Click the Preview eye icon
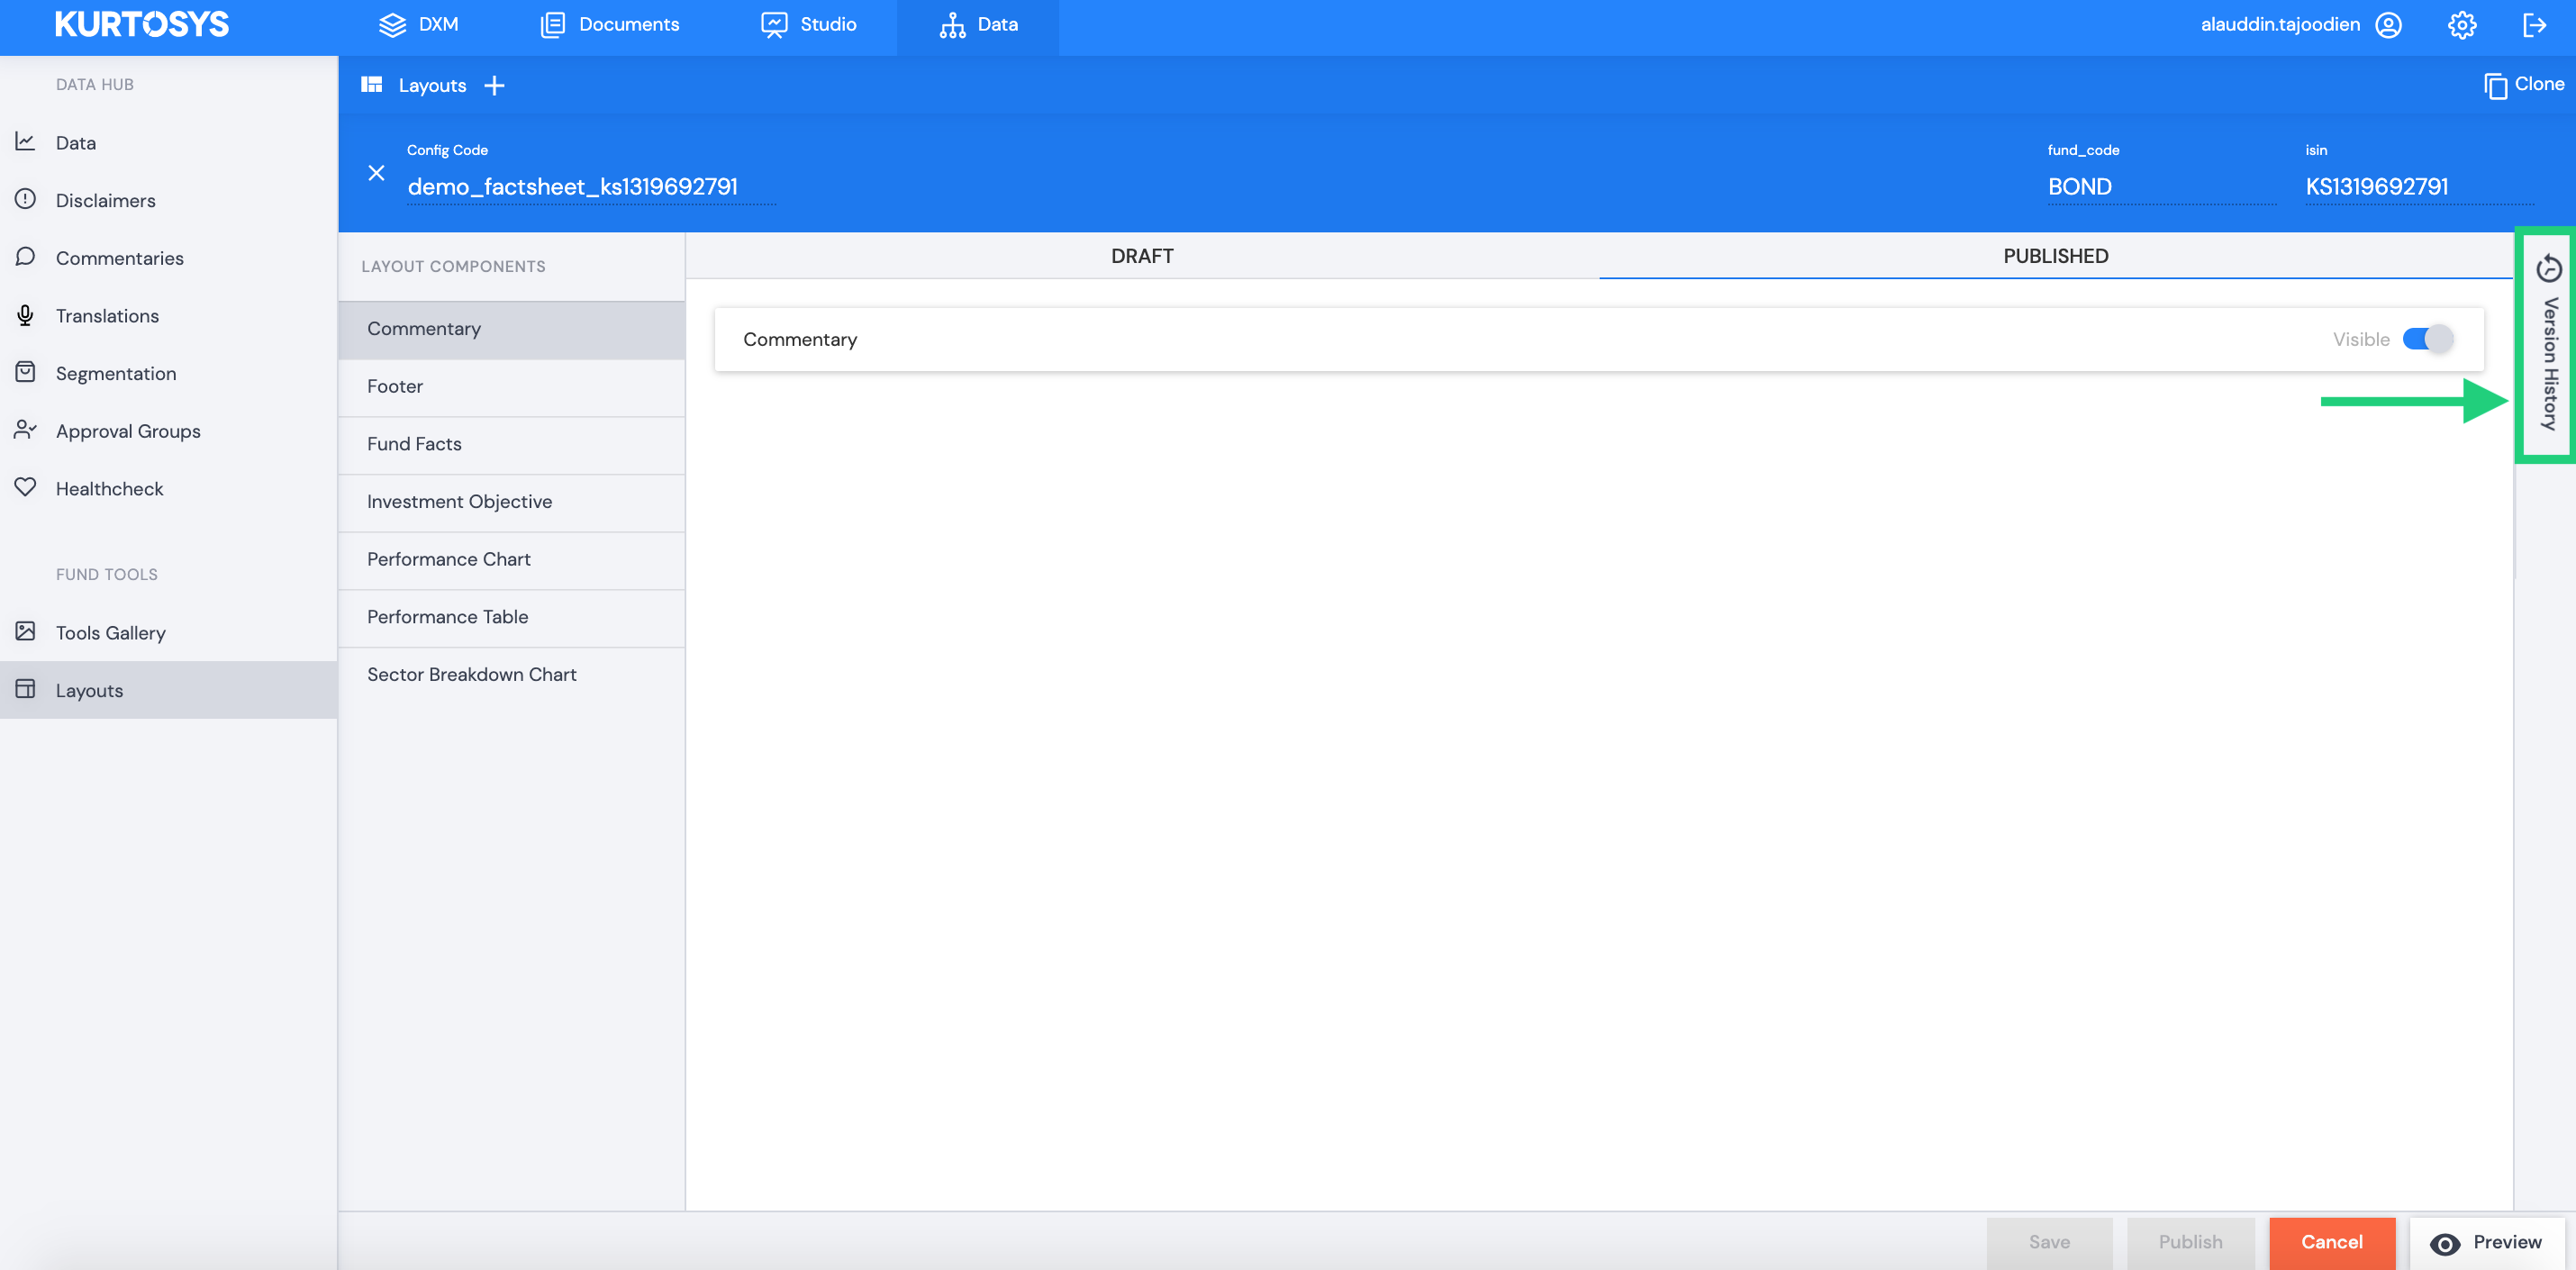This screenshot has height=1270, width=2576. (2445, 1243)
